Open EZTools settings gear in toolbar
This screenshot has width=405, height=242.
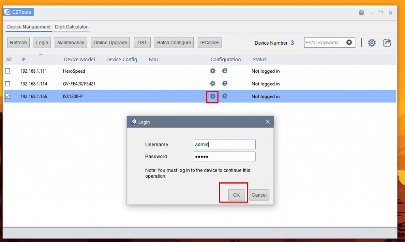(x=372, y=43)
